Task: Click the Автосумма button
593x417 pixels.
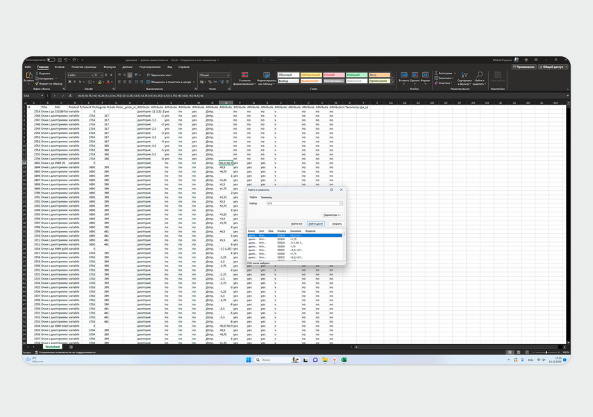Action: pyautogui.click(x=444, y=74)
